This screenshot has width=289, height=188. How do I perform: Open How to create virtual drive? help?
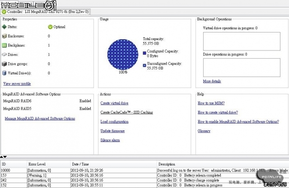[x=218, y=112]
